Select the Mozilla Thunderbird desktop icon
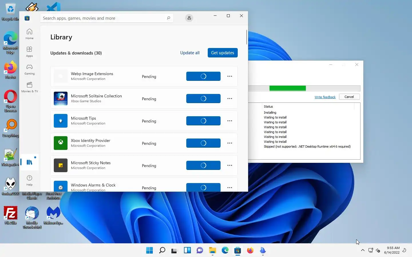This screenshot has height=257, width=412. 32,217
